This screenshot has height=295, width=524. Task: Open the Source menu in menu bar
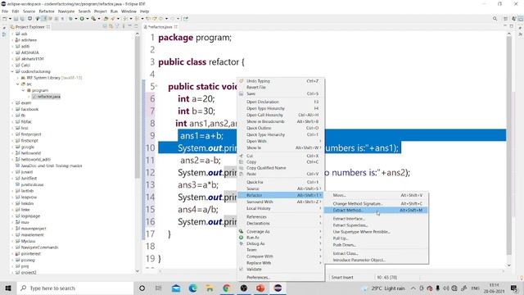coord(29,11)
